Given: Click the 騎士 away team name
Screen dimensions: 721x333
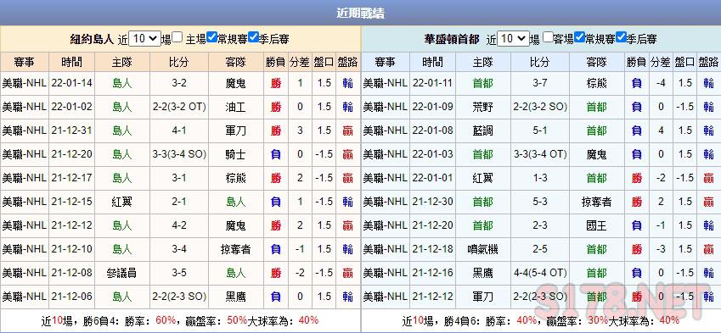Looking at the screenshot, I should pos(236,154).
